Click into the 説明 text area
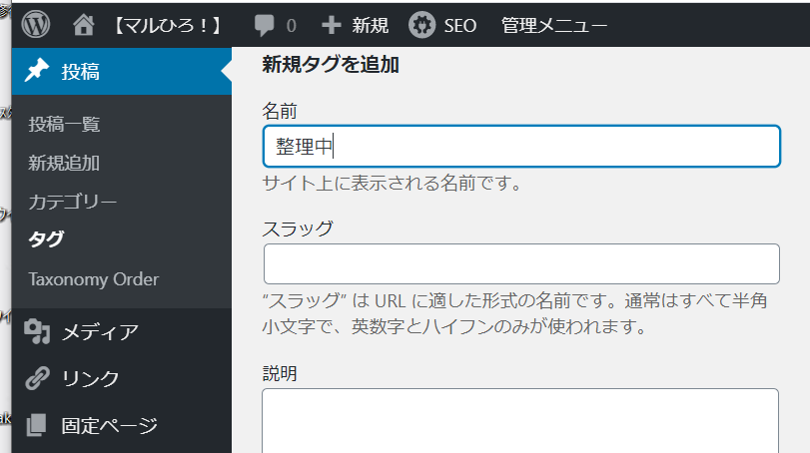The height and width of the screenshot is (453, 810). point(520,420)
